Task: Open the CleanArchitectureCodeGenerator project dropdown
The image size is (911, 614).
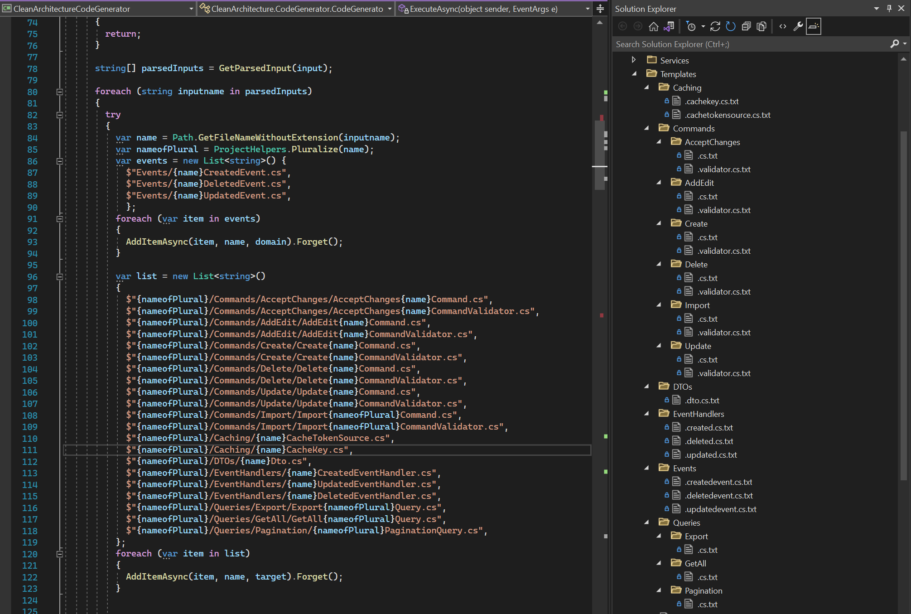Action: coord(191,9)
